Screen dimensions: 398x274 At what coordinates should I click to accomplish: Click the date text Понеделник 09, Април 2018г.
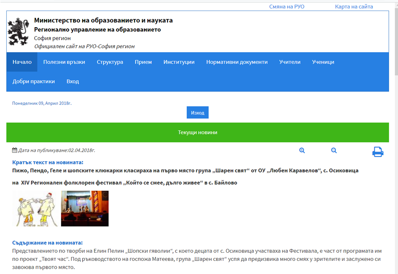coord(42,103)
